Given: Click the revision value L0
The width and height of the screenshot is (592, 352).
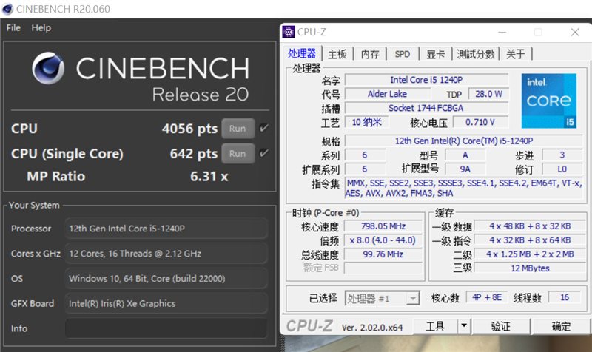Looking at the screenshot, I should [562, 169].
